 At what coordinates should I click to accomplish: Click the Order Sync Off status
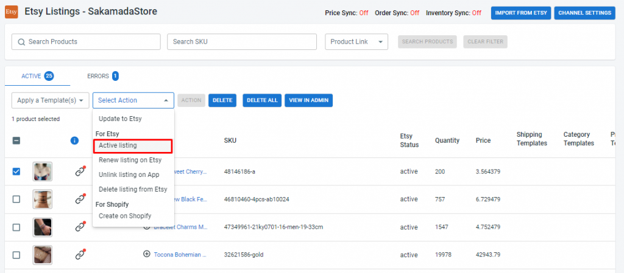click(414, 13)
